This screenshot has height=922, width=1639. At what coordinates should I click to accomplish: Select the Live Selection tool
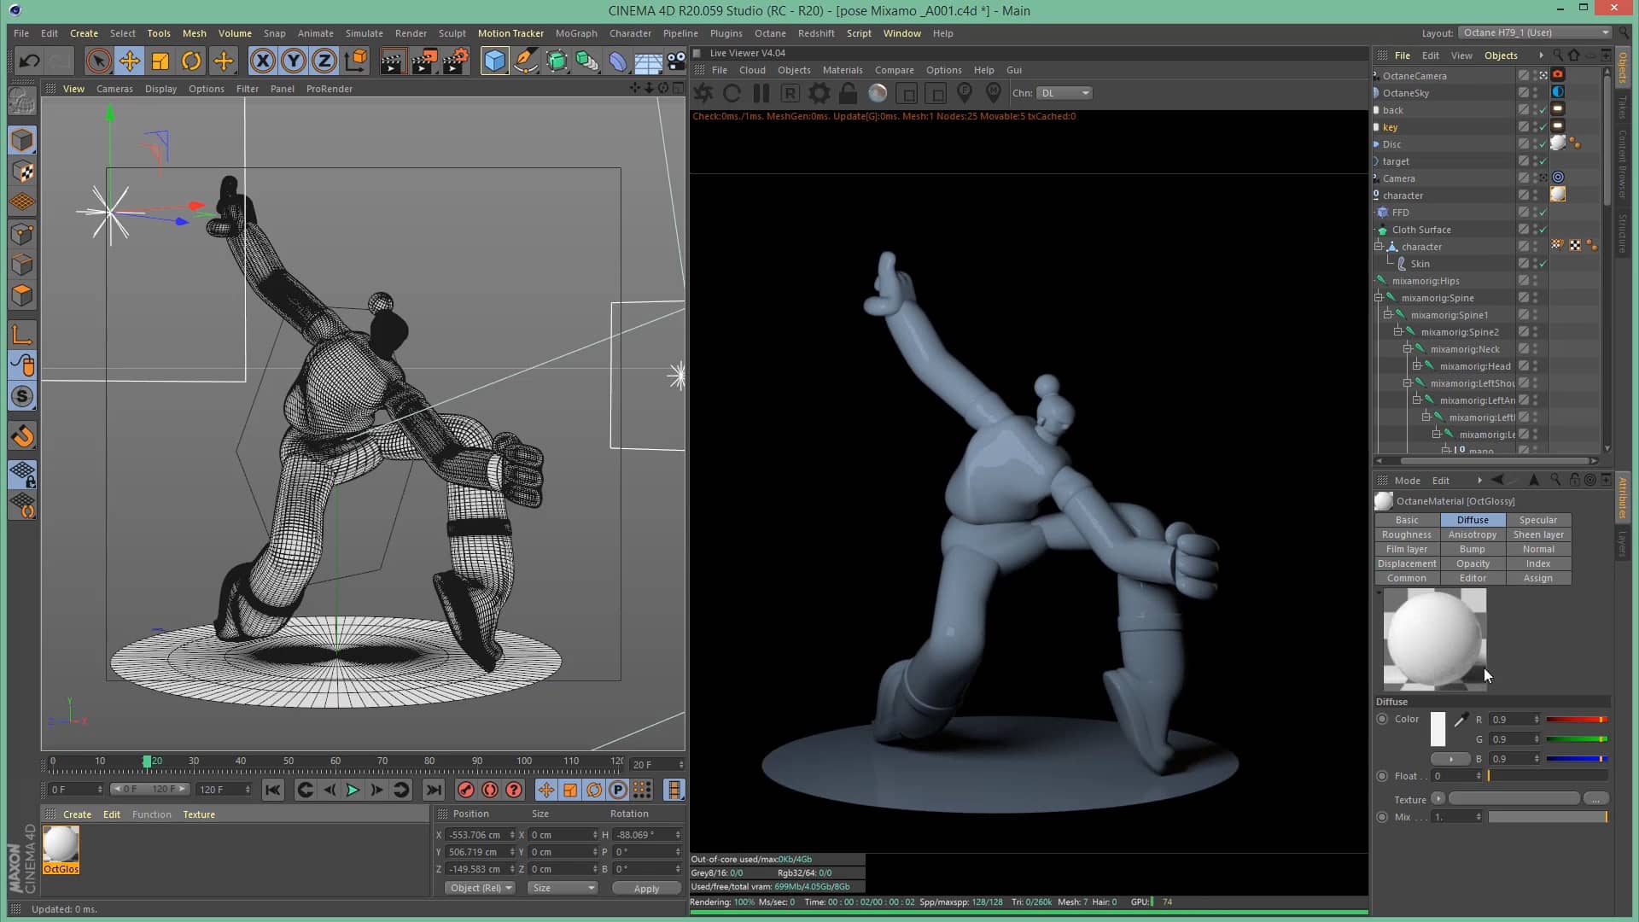tap(99, 61)
